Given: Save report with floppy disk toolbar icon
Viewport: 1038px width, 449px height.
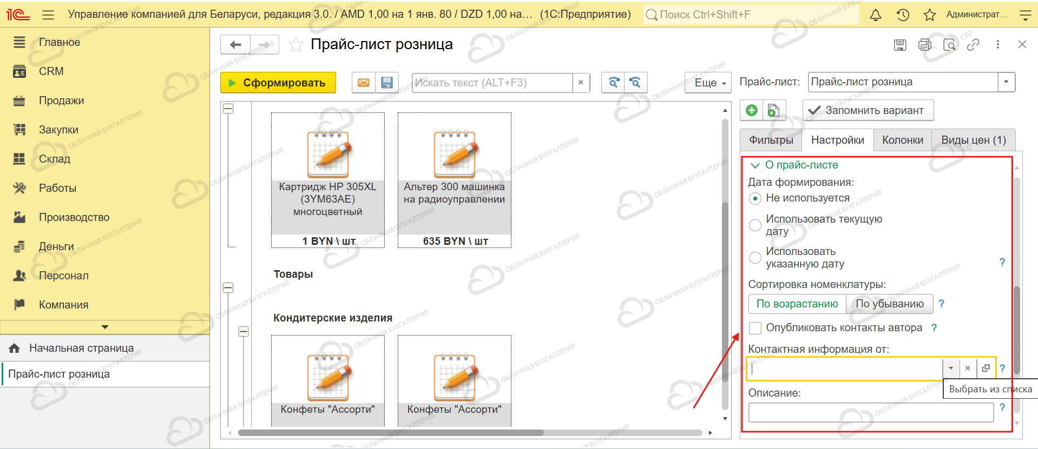Looking at the screenshot, I should tap(387, 83).
